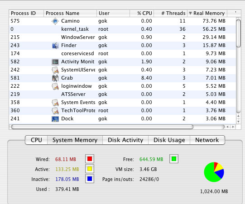Screen dimensions: 245x204
Task: Select the WindowServer process row
Action: [122, 37]
